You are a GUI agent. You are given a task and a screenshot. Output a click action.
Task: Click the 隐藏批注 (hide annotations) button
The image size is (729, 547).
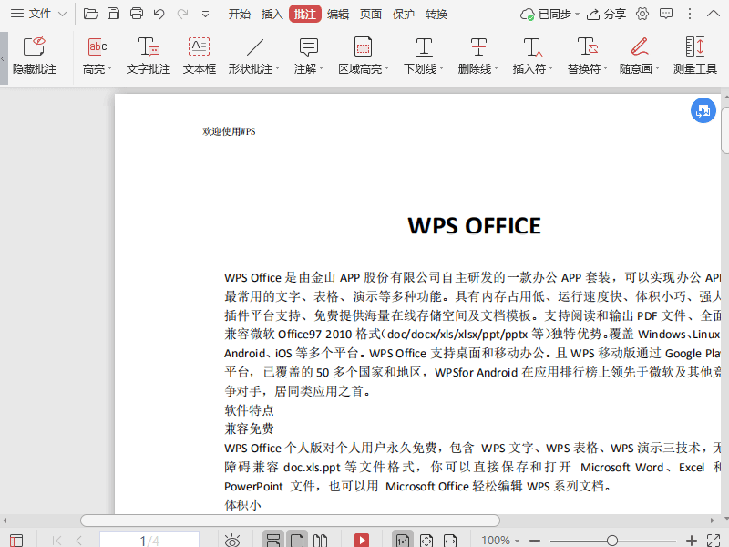coord(35,57)
